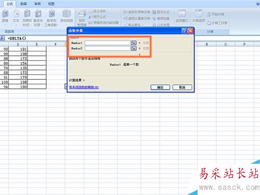260x195 pixels.
Task: Open the Math and Trig (数学和三角函数) functions
Action: pyautogui.click(x=51, y=18)
